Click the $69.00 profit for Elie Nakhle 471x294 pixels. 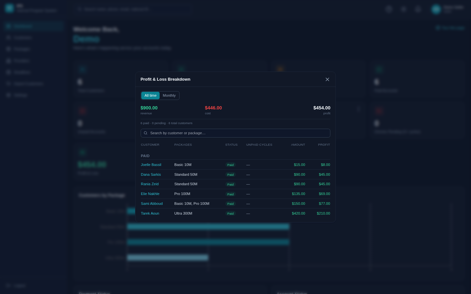pyautogui.click(x=324, y=194)
